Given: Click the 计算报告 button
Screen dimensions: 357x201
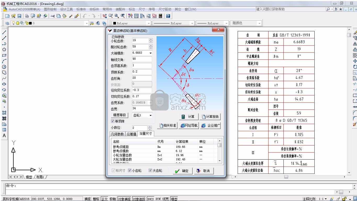Looking at the screenshot, I should (210, 117).
